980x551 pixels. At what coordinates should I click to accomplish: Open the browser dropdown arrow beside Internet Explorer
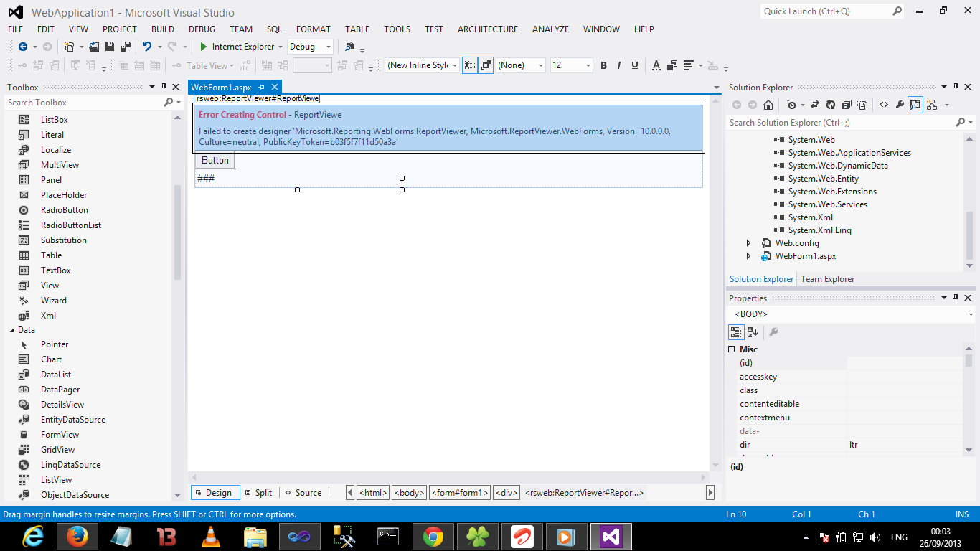[x=281, y=47]
